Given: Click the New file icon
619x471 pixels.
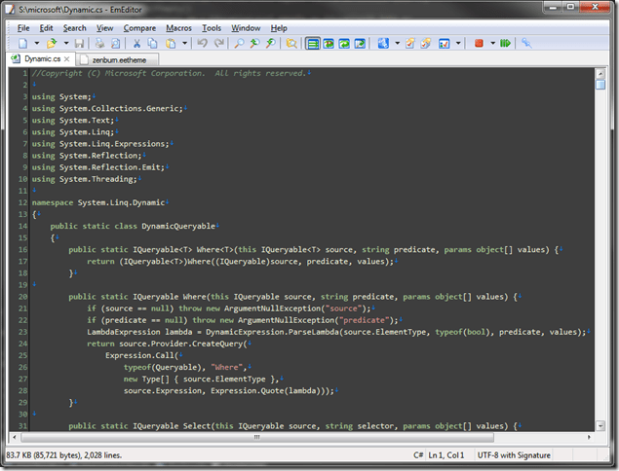Looking at the screenshot, I should click(22, 44).
